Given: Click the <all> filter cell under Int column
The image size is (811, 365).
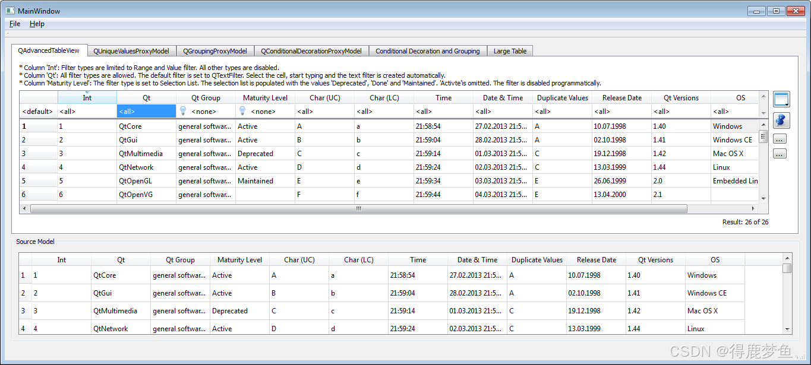Looking at the screenshot, I should pos(87,112).
